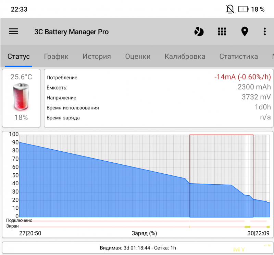Screen dimensions: 274x255
Task: Tap the Напряжение label
Action: click(x=61, y=98)
